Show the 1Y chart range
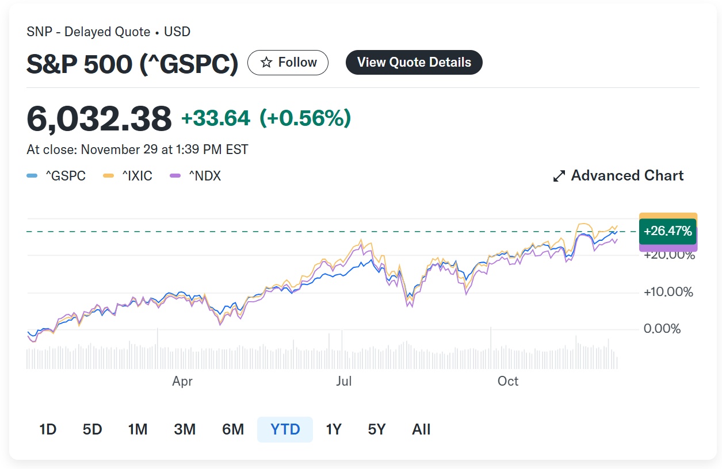 coord(334,429)
